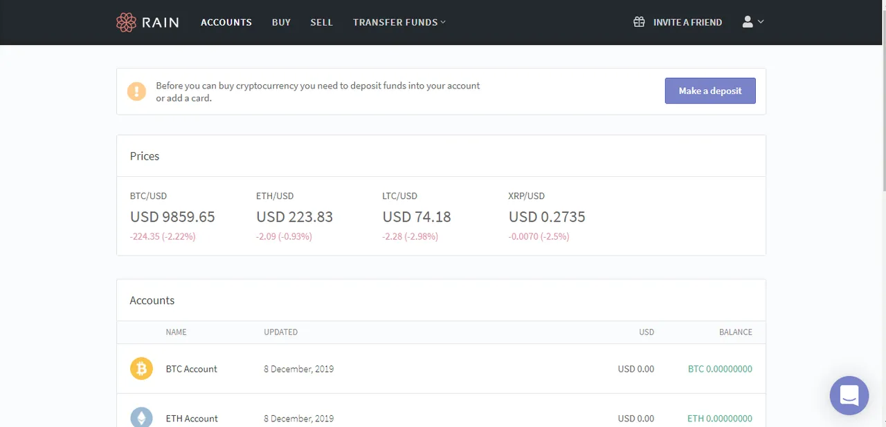The height and width of the screenshot is (427, 886).
Task: Click Invite a Friend link
Action: (687, 22)
